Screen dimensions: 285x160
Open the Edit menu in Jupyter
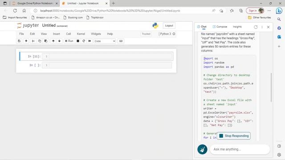33,34
